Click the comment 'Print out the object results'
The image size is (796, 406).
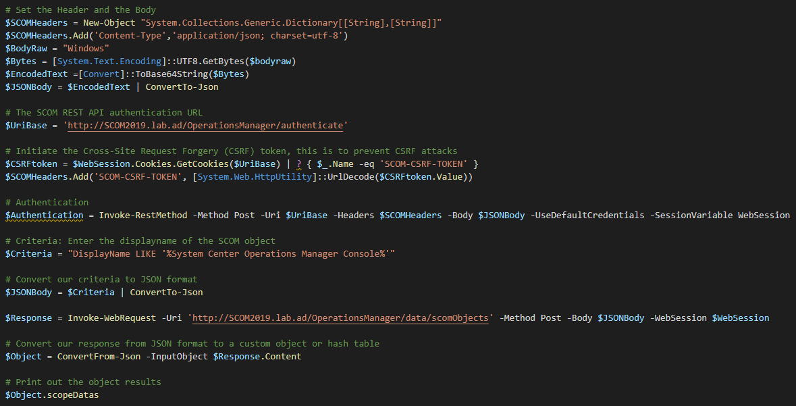(83, 382)
